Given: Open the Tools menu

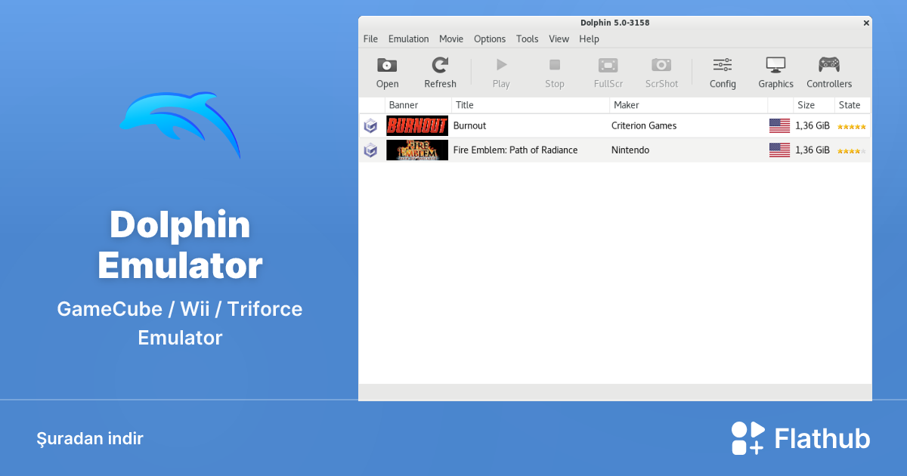Looking at the screenshot, I should pyautogui.click(x=528, y=39).
